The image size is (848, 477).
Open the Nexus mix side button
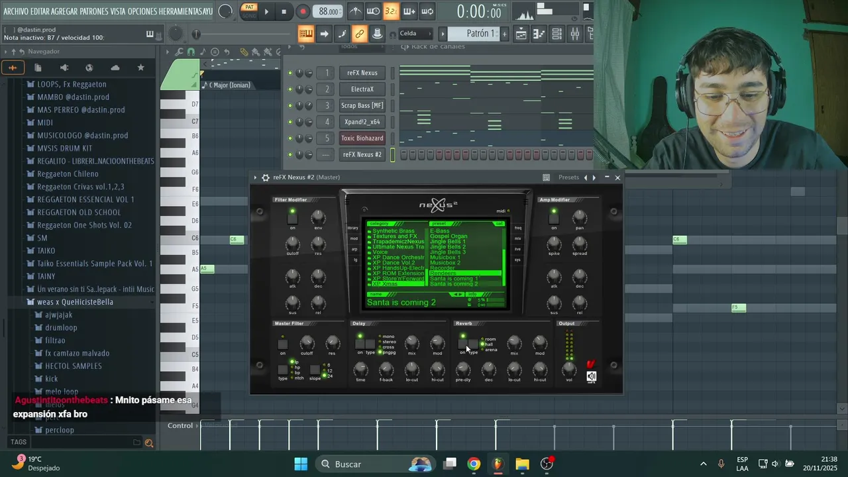point(518,238)
